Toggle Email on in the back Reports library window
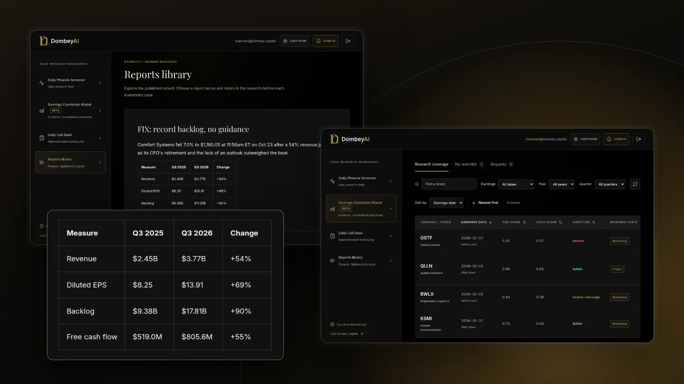The width and height of the screenshot is (684, 384). point(326,41)
